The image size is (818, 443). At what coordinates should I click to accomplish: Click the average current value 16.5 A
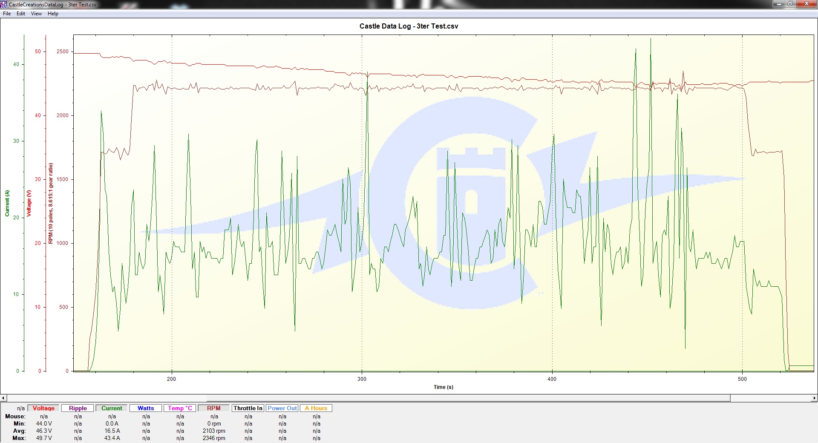[112, 431]
